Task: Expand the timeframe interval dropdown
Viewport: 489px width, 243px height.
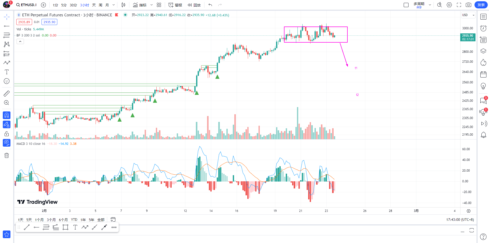Action: coord(114,5)
